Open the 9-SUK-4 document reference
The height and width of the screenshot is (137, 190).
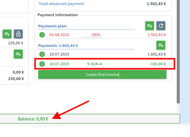coord(94,64)
